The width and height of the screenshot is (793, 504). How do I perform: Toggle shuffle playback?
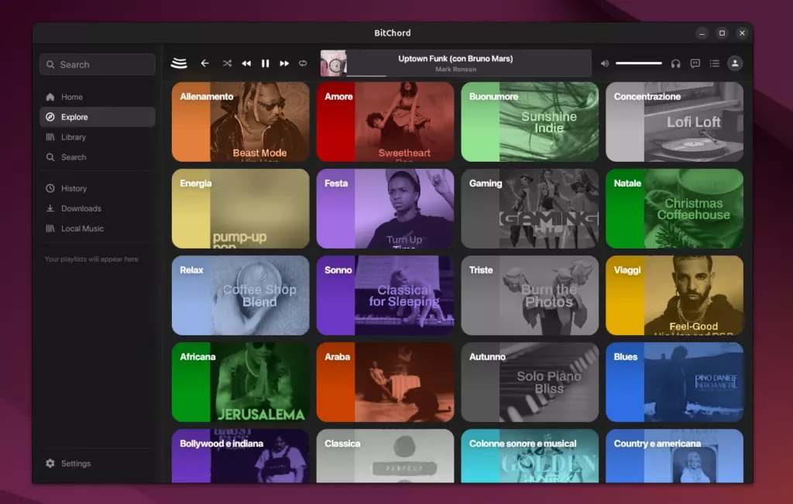[227, 63]
